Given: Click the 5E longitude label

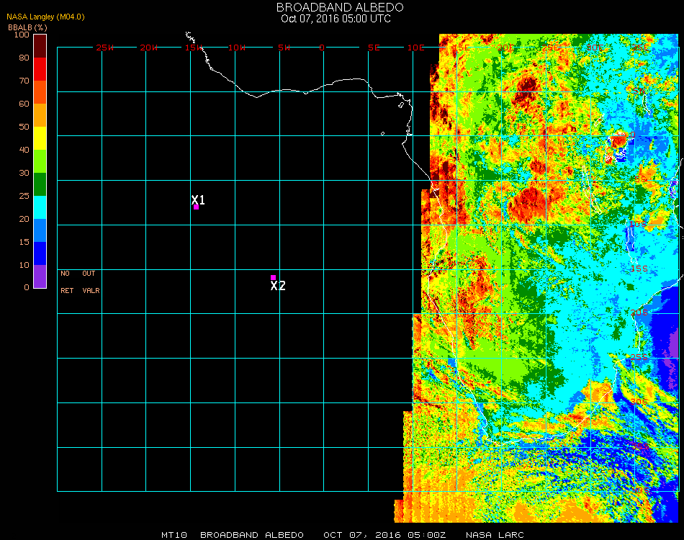Looking at the screenshot, I should click(x=374, y=48).
